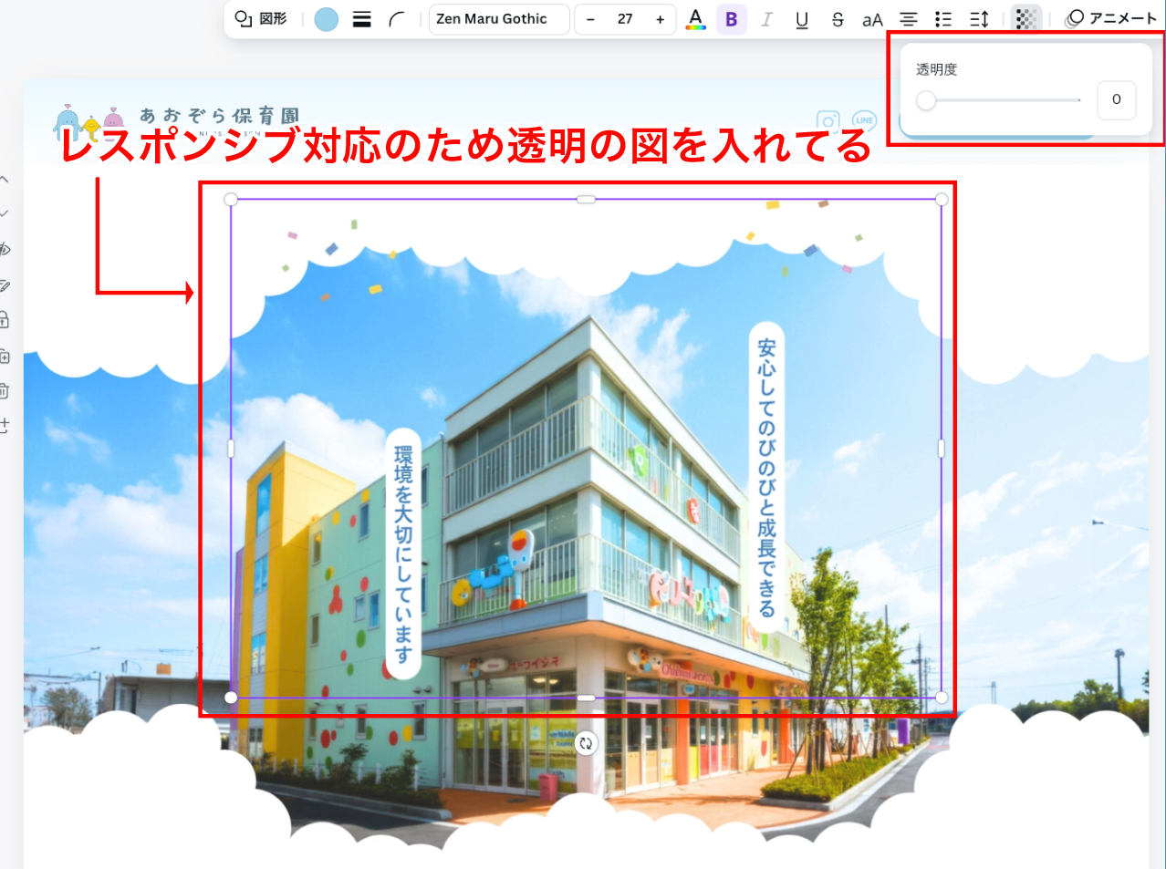The height and width of the screenshot is (869, 1166).
Task: Toggle italic formatting
Action: point(766,19)
